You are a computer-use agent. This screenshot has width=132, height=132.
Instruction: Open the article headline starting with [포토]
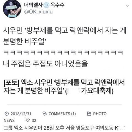(x=64, y=86)
